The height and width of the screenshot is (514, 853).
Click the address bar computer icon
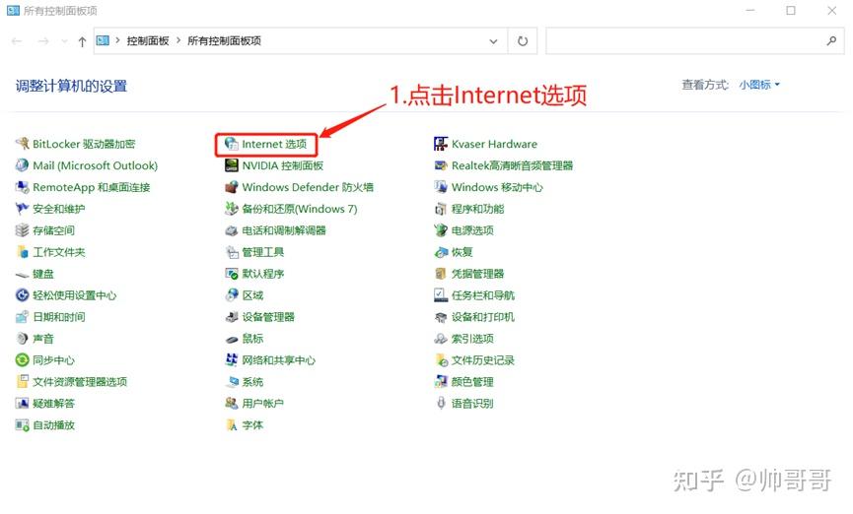pyautogui.click(x=103, y=40)
